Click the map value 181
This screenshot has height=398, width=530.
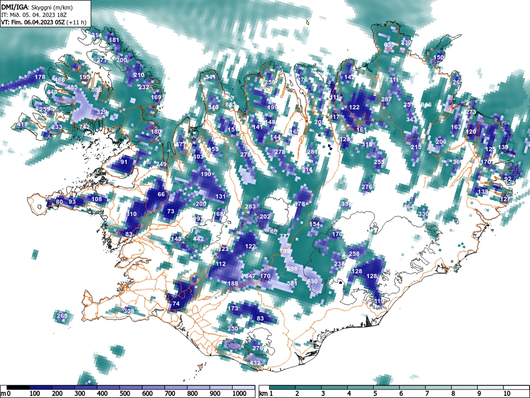114,40
